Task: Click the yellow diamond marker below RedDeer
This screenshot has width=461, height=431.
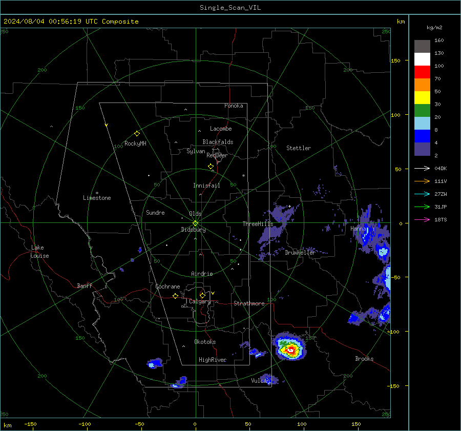Action: coord(211,167)
